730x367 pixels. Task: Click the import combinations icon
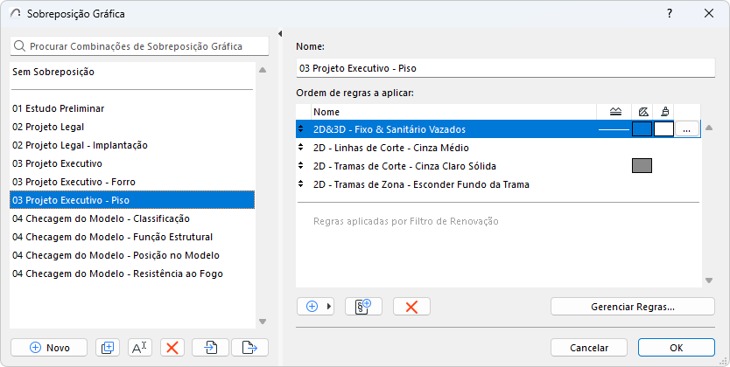(211, 347)
